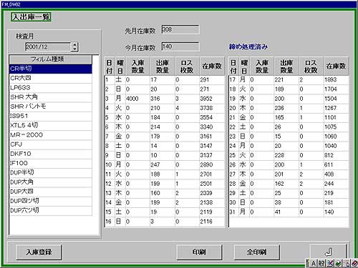Click the stock value 1893 cell
The height and width of the screenshot is (268, 358).
(336, 80)
